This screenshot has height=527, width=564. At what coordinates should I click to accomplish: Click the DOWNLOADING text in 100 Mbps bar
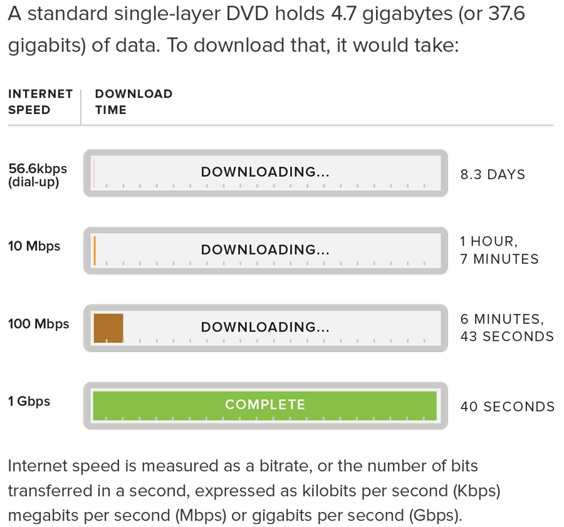[265, 327]
